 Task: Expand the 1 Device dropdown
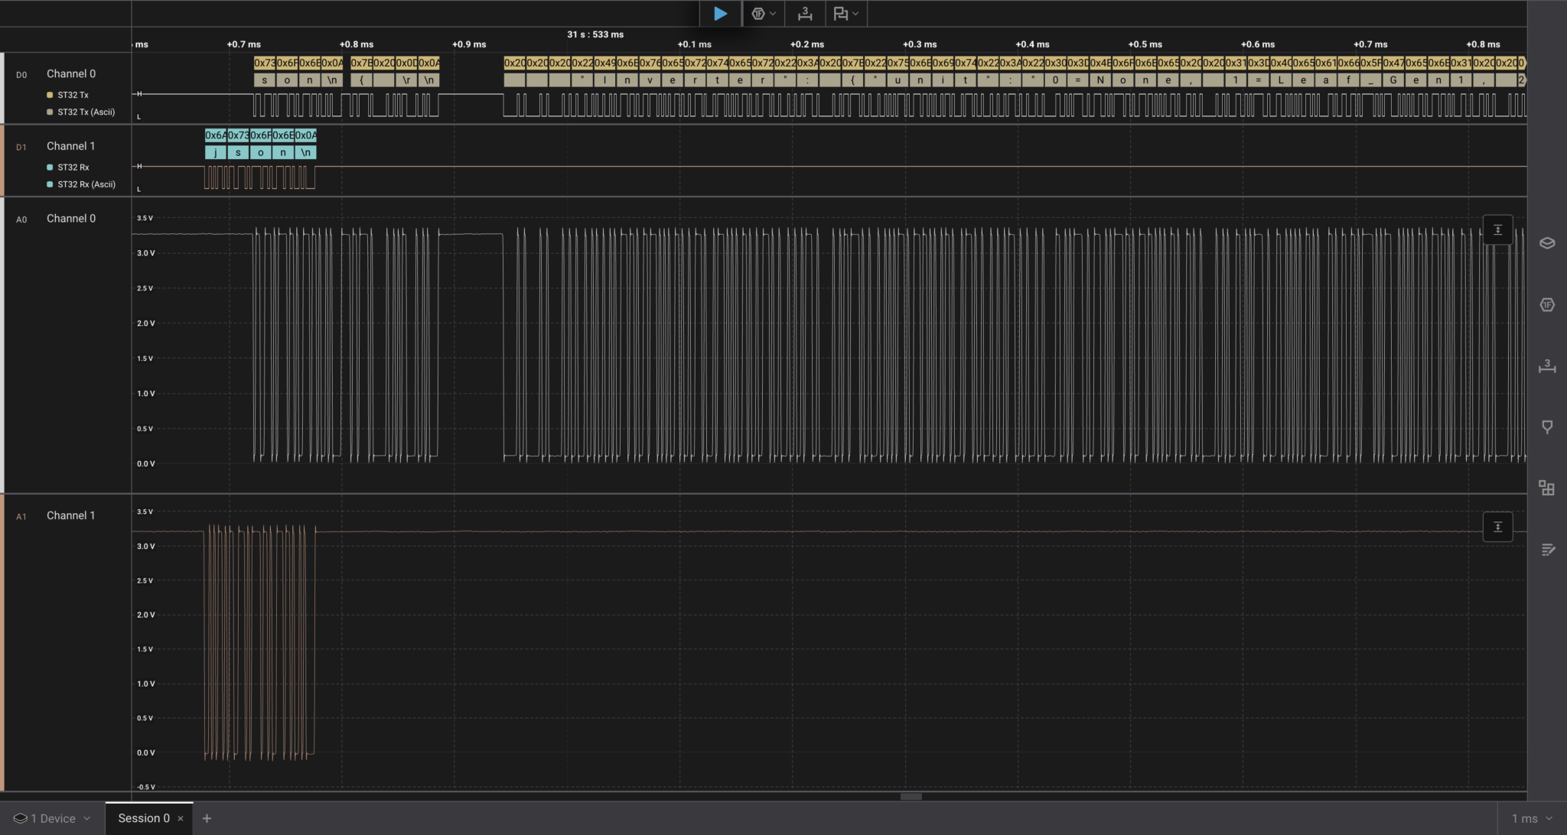(52, 818)
